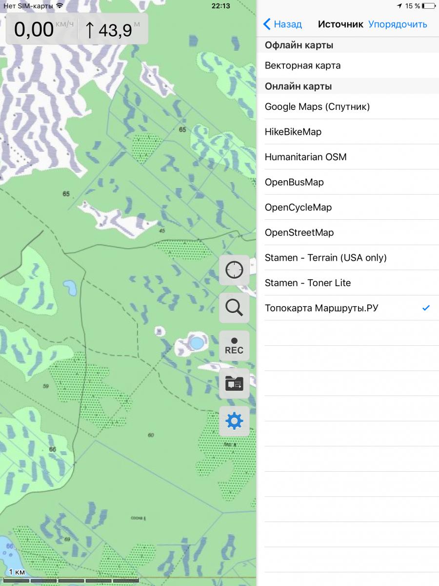Start track recording with REC button
The image size is (439, 586).
[234, 346]
